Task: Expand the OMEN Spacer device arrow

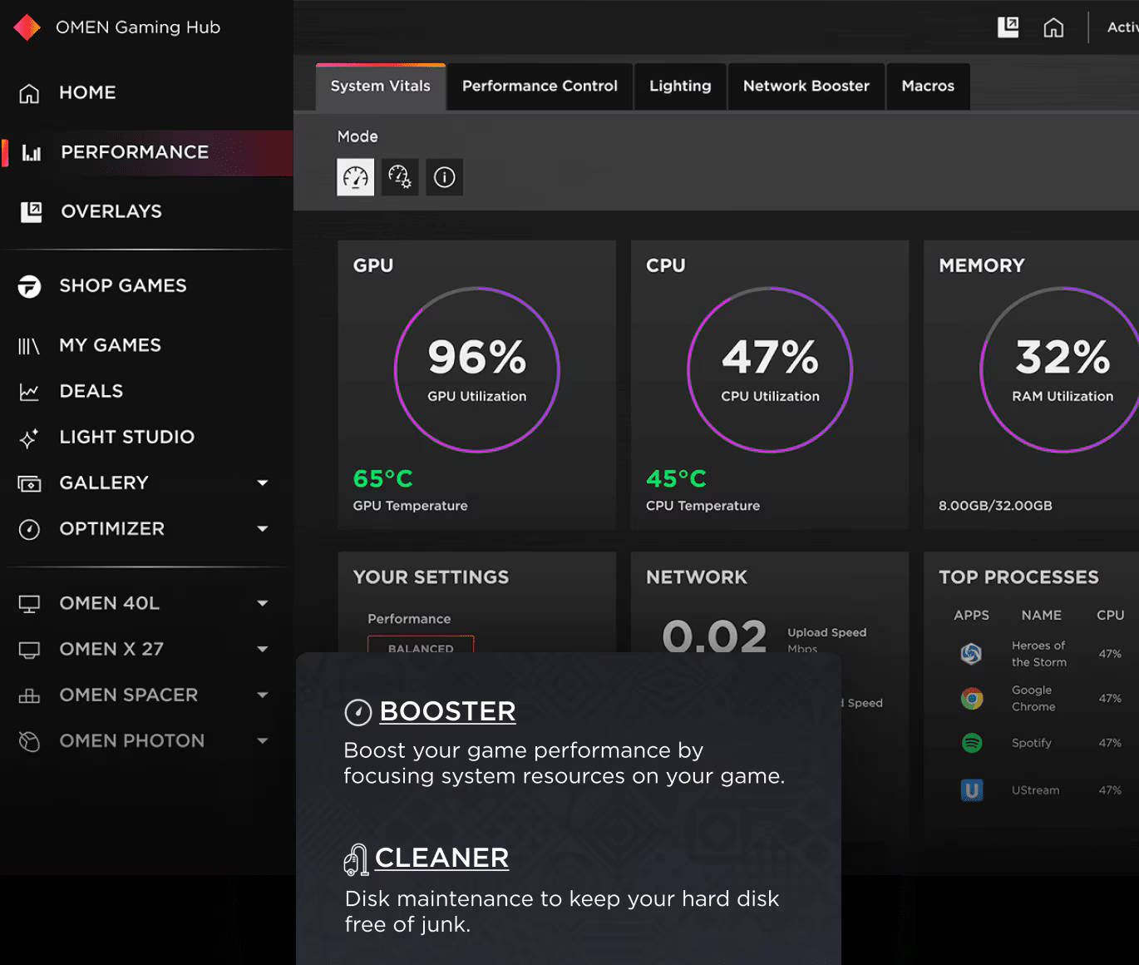Action: (x=263, y=695)
